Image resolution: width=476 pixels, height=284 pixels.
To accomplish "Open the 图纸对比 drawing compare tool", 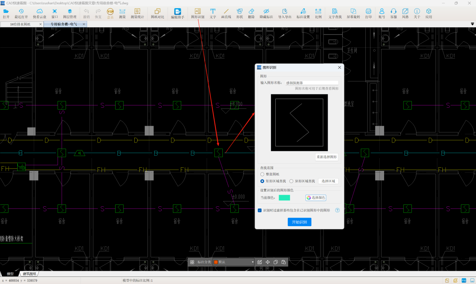I will [158, 14].
